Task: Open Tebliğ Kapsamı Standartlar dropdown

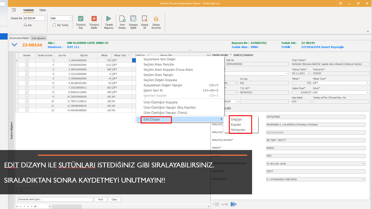Action: tap(364, 164)
